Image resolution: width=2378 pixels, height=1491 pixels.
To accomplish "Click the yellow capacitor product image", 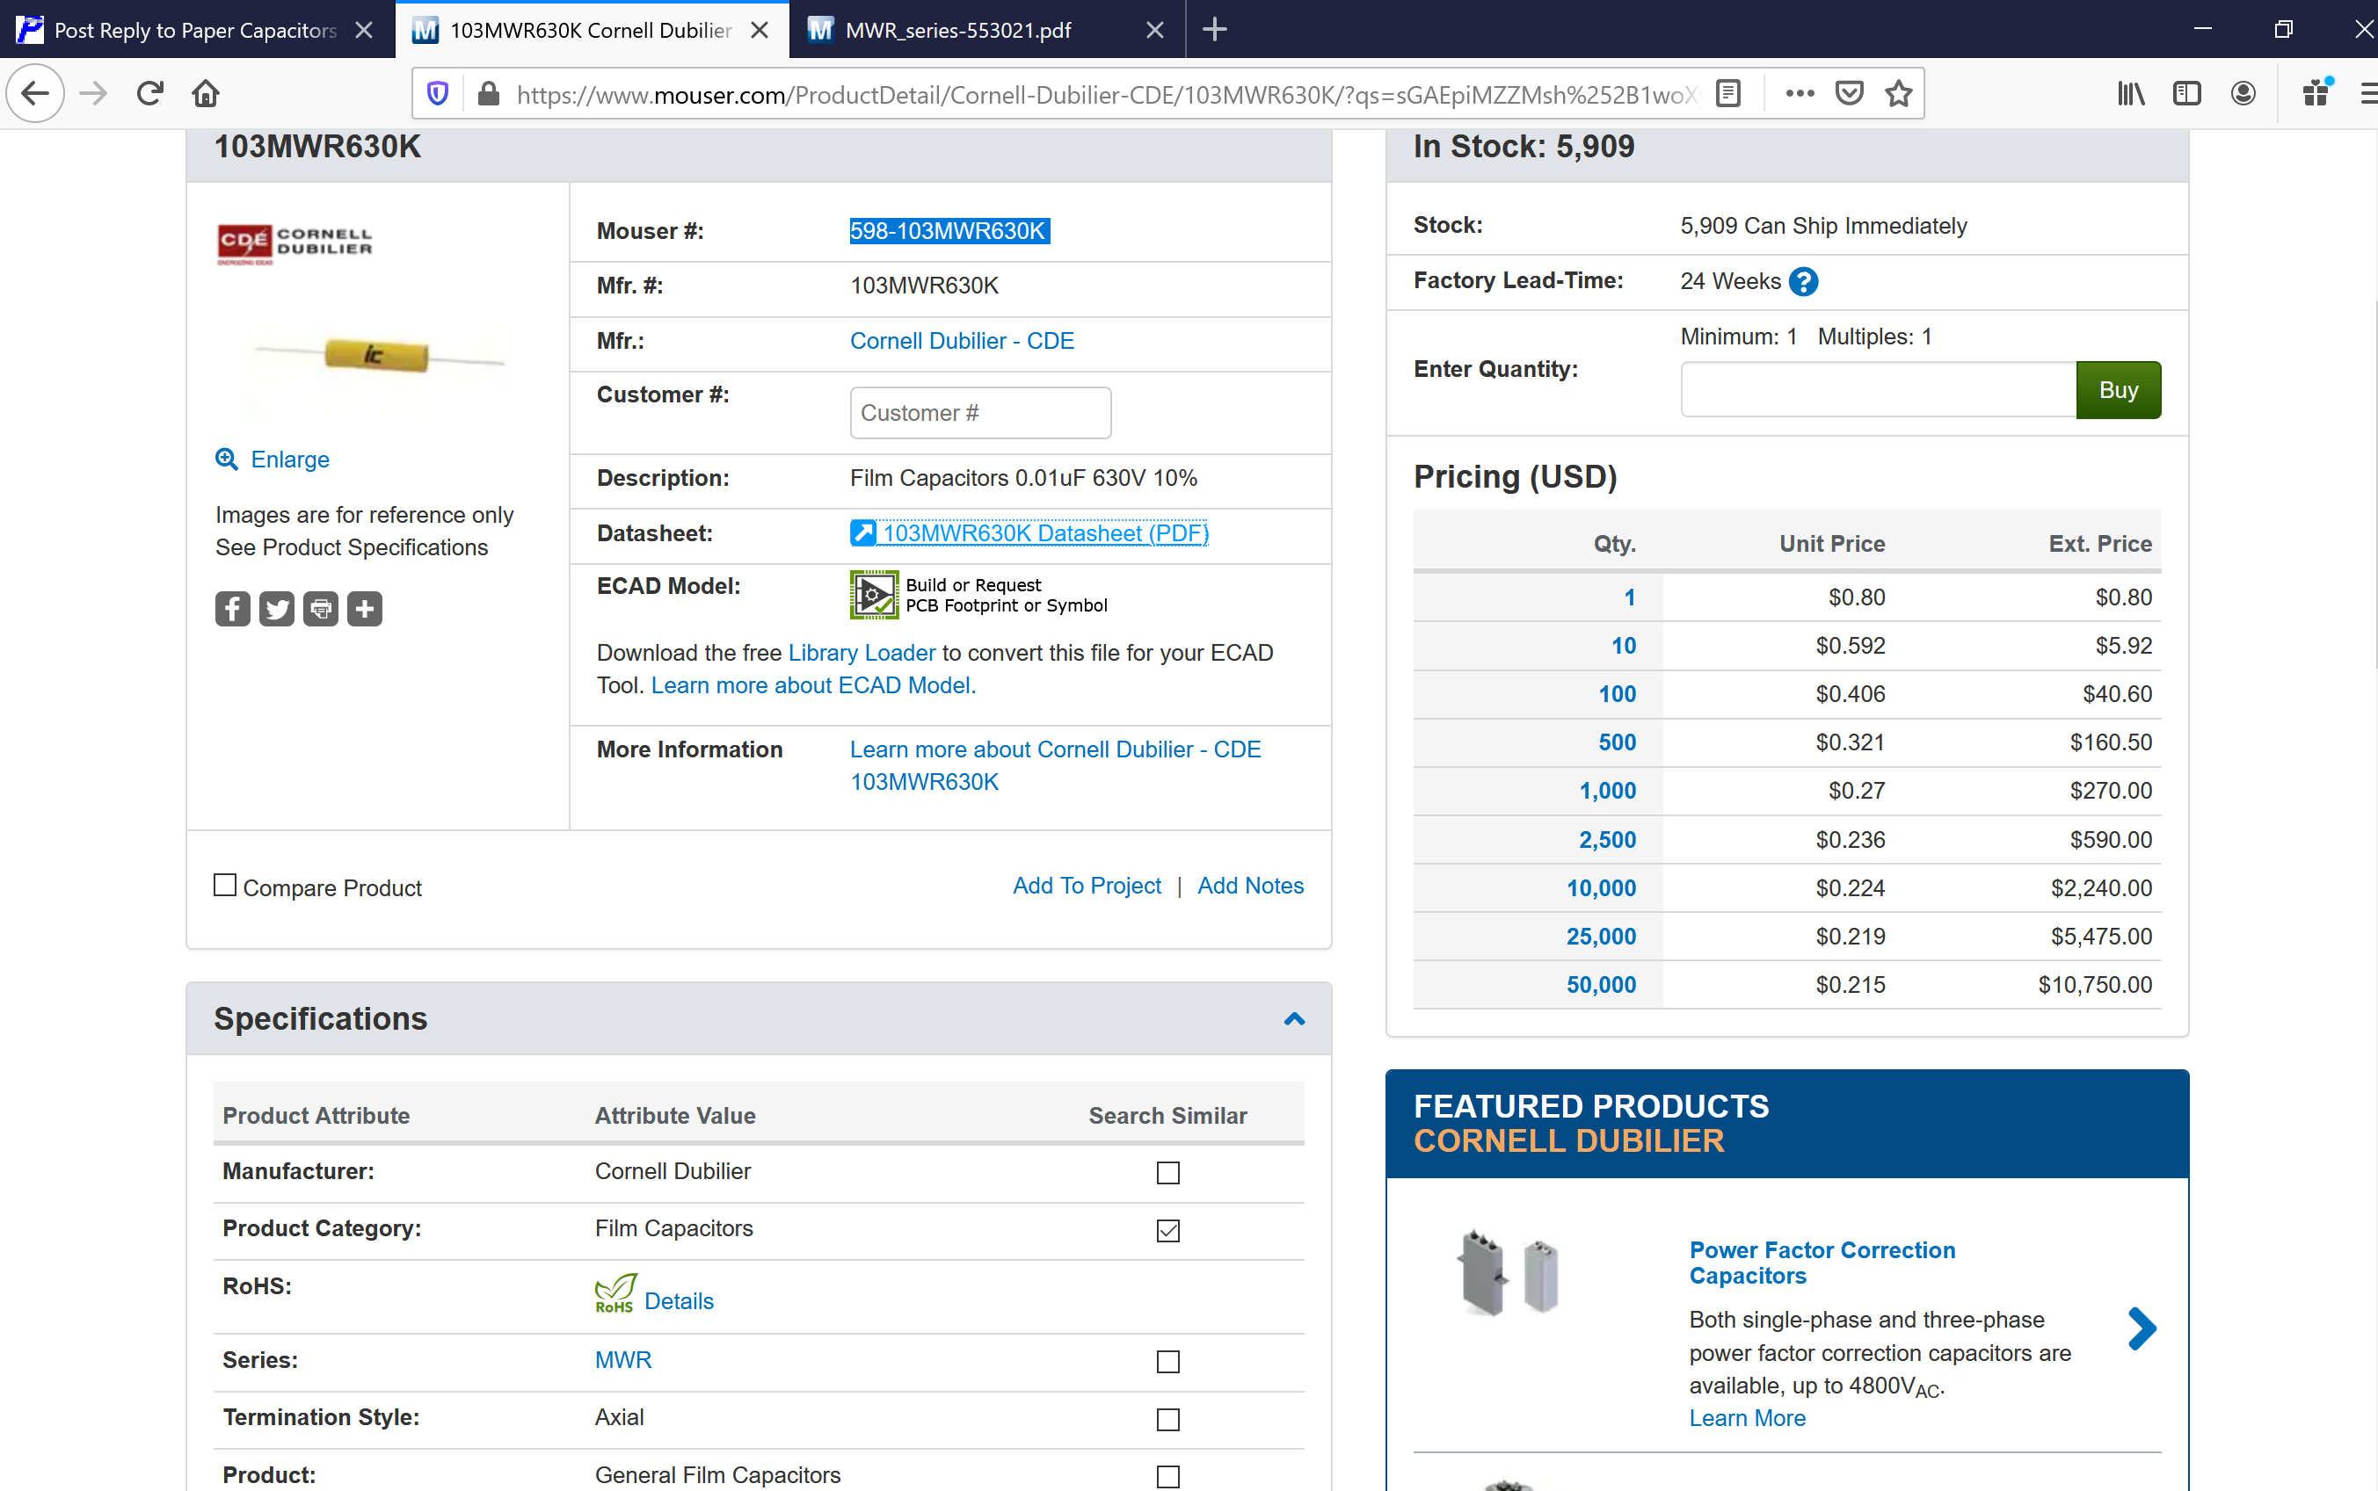I will 378,354.
